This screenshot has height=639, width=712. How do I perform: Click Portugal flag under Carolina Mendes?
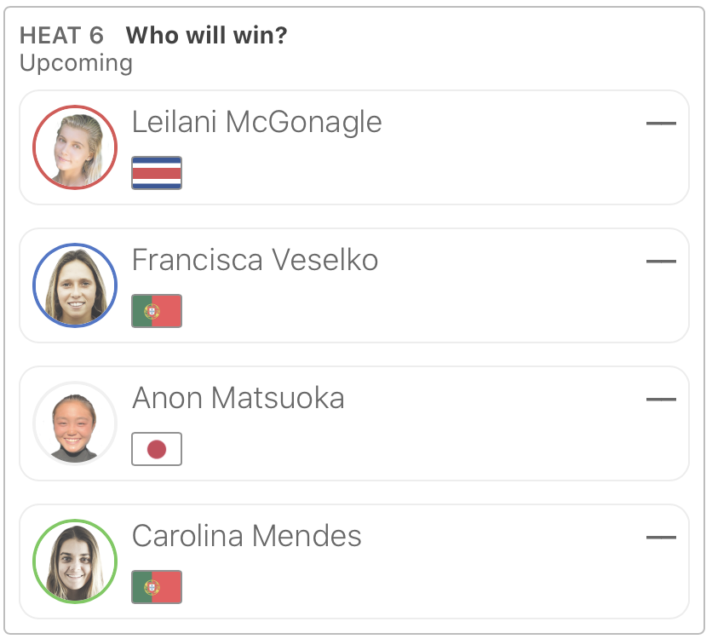(157, 587)
